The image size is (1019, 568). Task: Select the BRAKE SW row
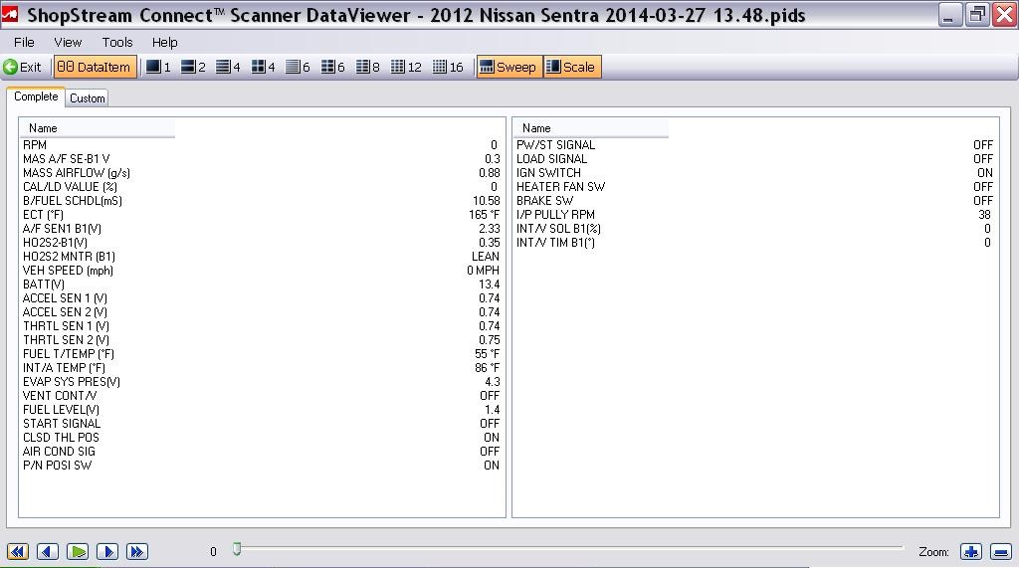coord(755,201)
